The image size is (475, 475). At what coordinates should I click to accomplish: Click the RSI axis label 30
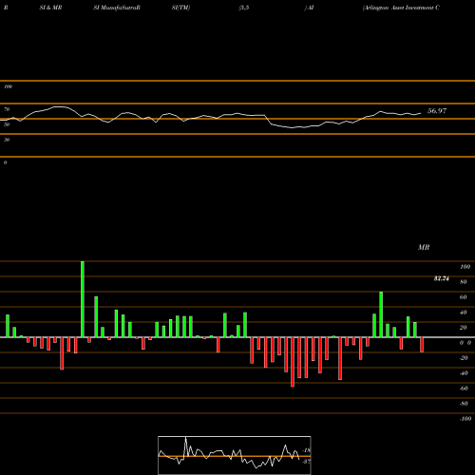click(x=7, y=140)
